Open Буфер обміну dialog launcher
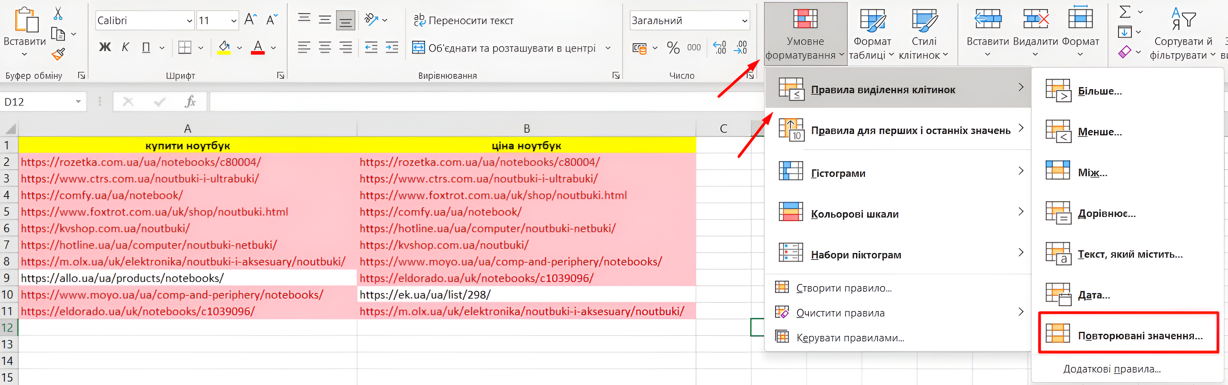Image resolution: width=1228 pixels, height=385 pixels. [82, 75]
